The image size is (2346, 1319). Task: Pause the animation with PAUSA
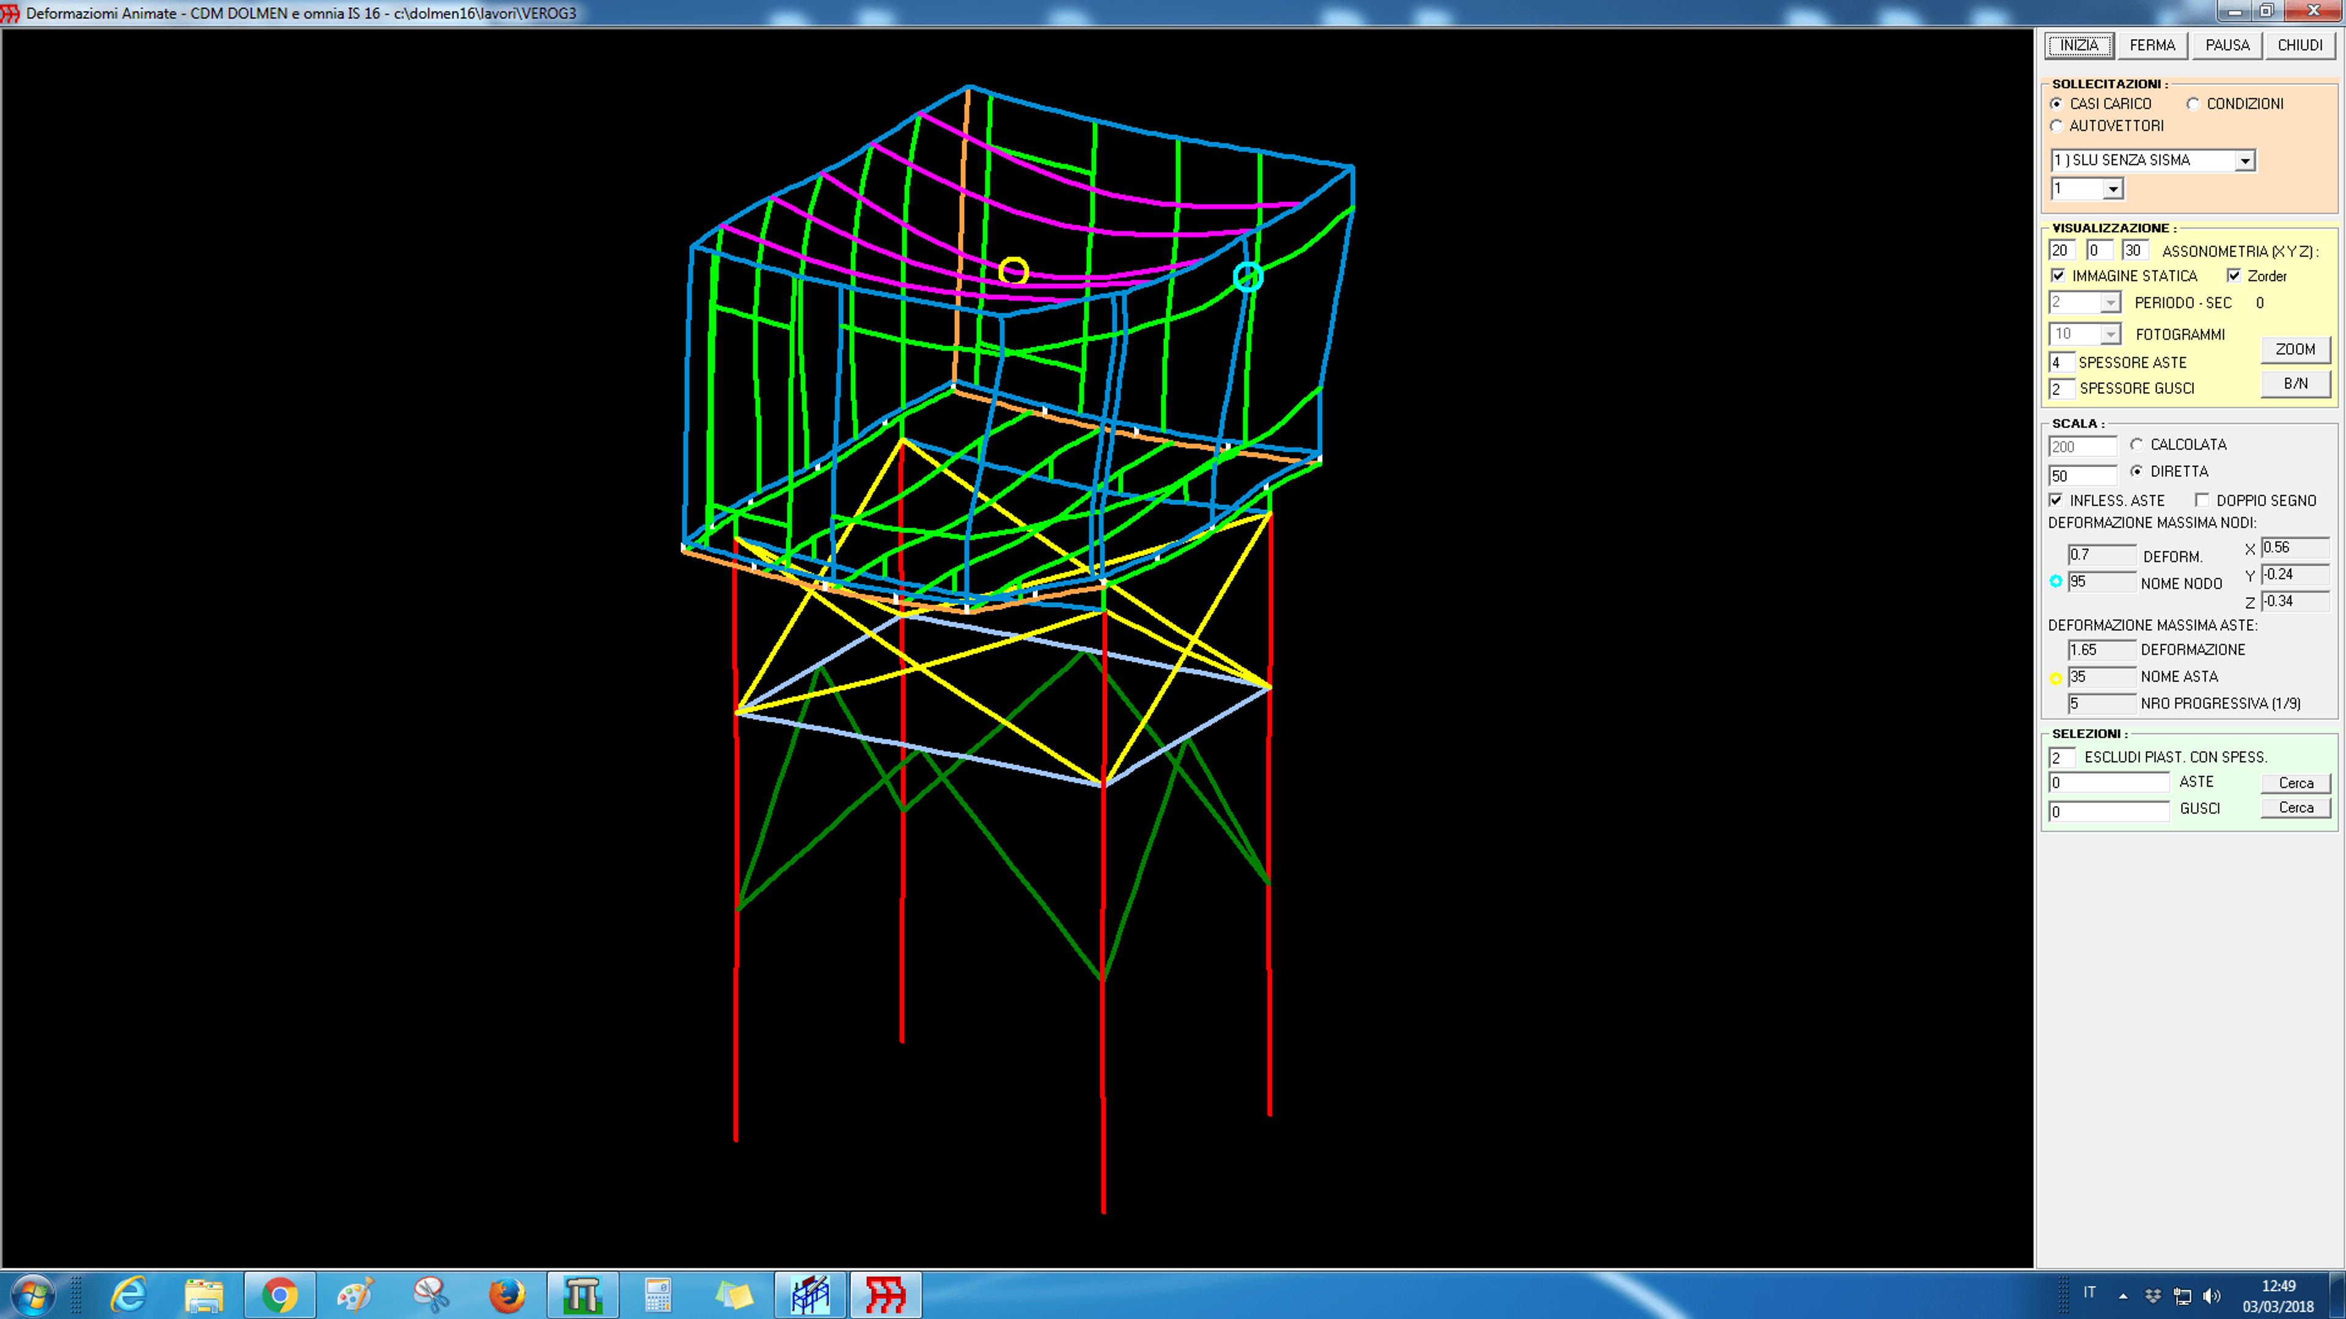pyautogui.click(x=2227, y=46)
